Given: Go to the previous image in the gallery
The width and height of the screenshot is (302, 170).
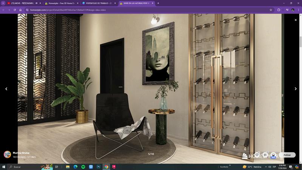Looking at the screenshot, I should pos(6,89).
